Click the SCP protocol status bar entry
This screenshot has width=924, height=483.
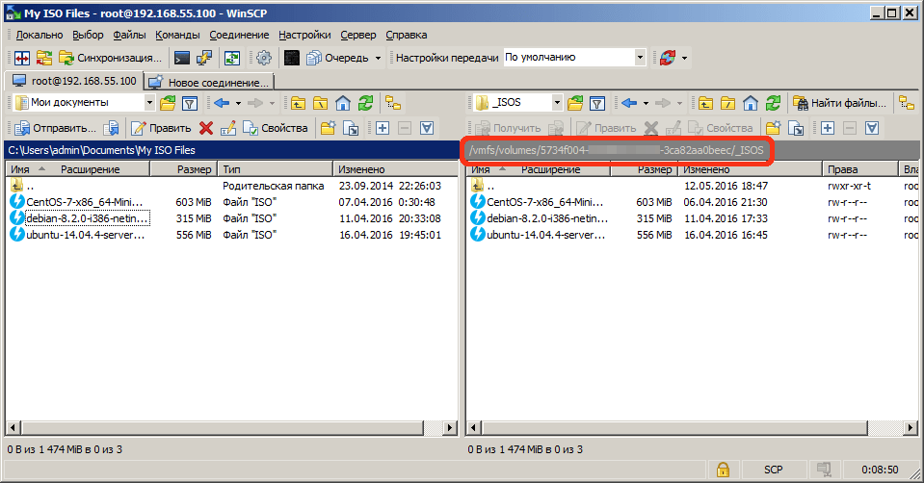point(773,470)
